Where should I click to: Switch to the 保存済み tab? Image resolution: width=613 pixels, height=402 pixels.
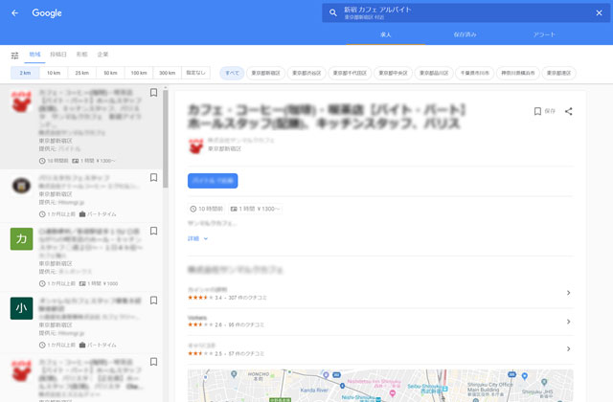465,33
